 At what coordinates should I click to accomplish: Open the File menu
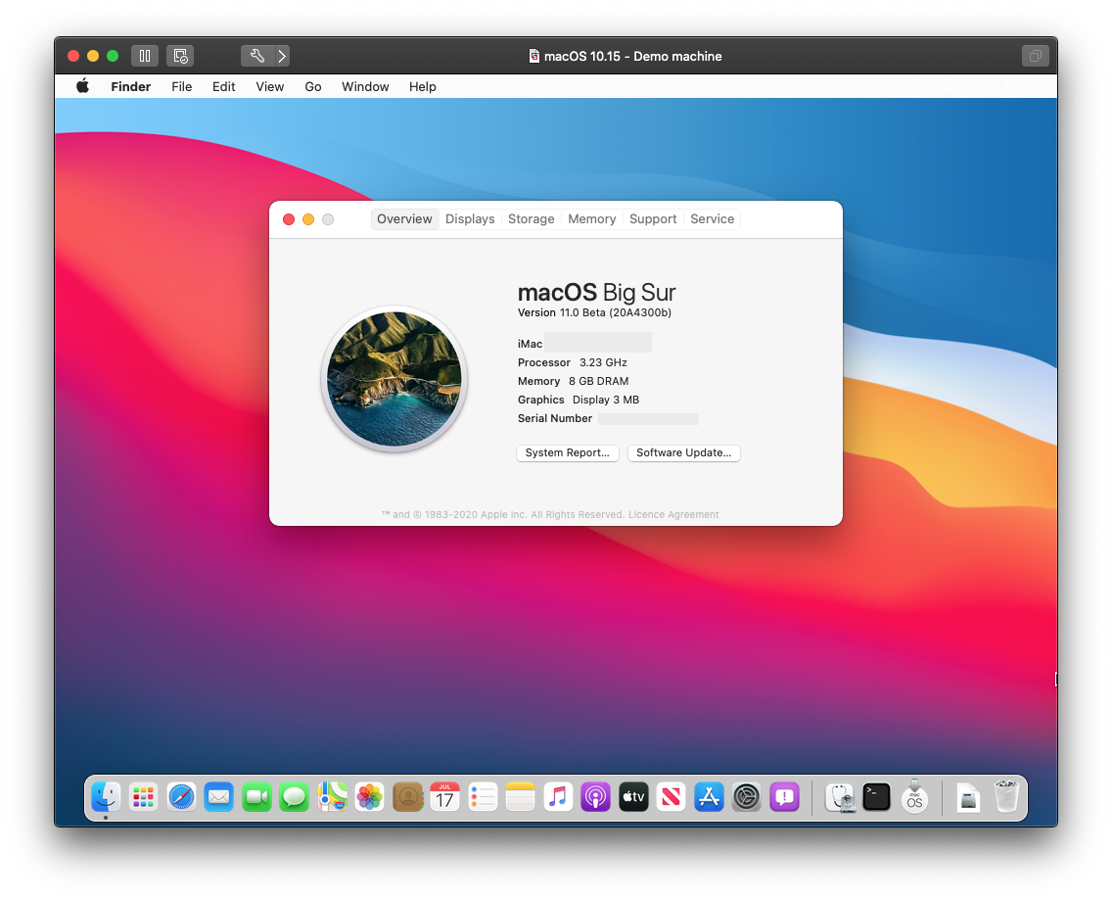point(181,86)
